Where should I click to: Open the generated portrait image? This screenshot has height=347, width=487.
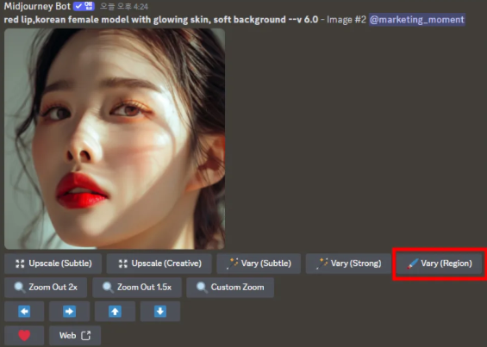pos(115,139)
